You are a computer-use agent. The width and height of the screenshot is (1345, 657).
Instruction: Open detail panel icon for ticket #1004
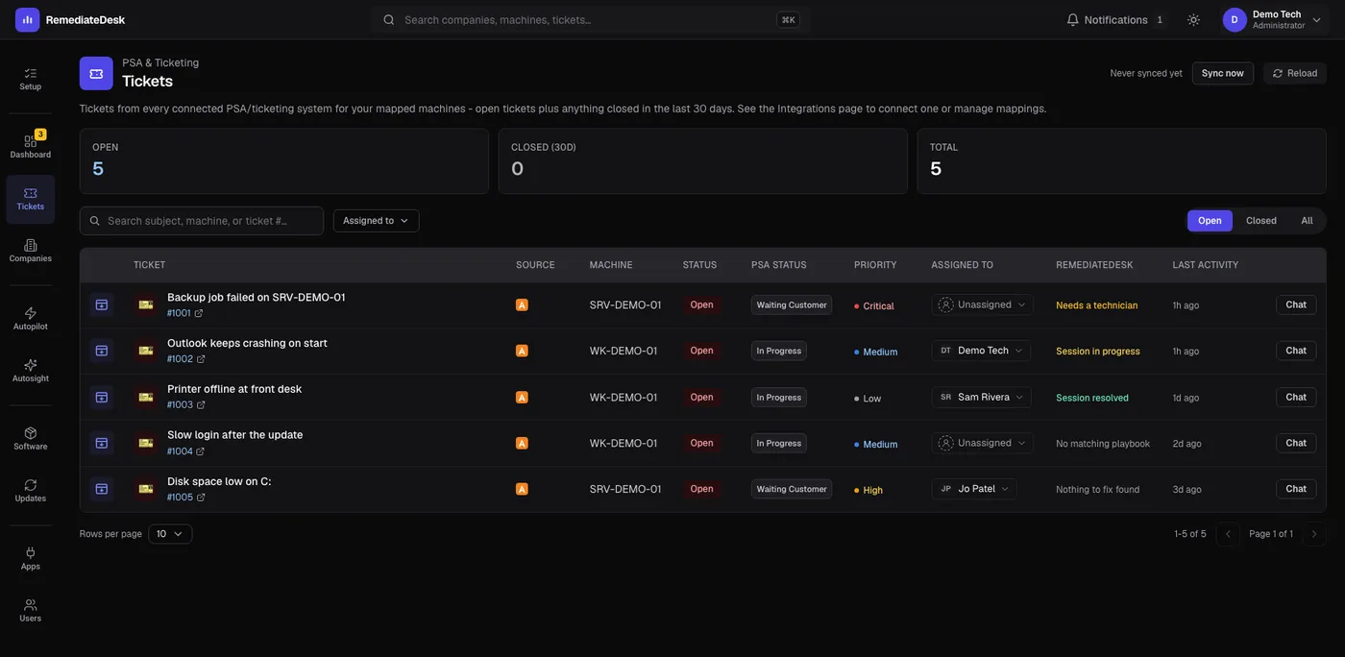pyautogui.click(x=101, y=443)
